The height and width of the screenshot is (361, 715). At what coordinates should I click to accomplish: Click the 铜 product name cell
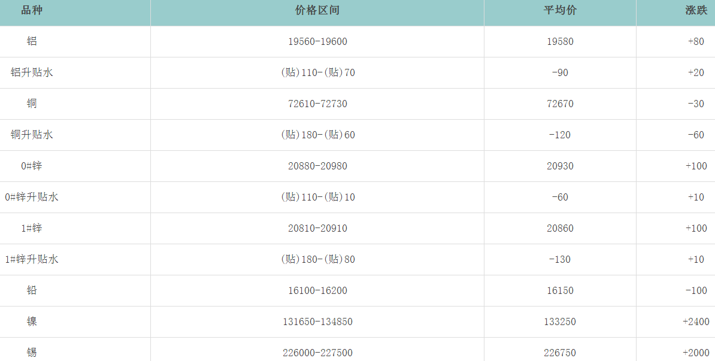(32, 104)
